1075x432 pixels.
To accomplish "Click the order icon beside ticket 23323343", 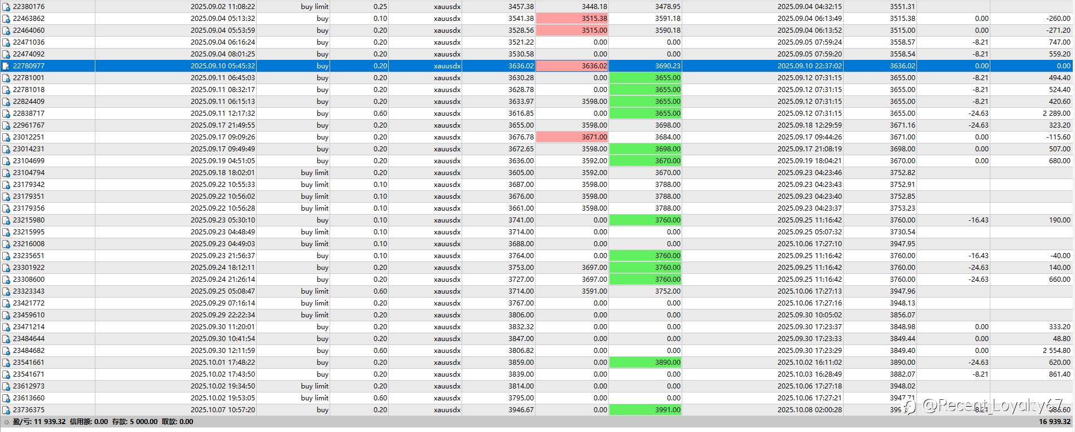I will coord(6,291).
